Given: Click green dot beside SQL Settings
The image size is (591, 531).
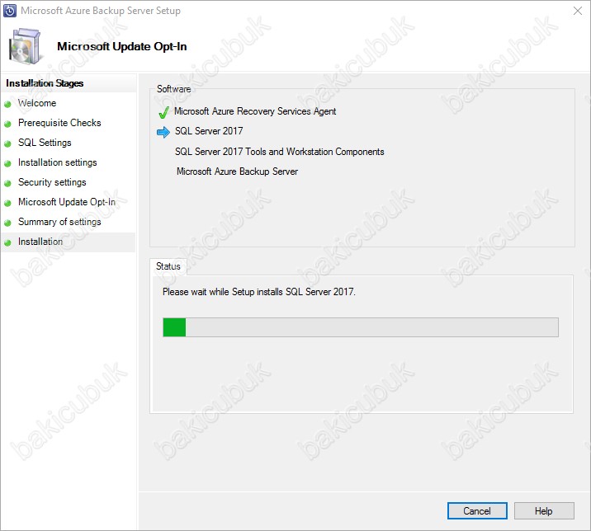Looking at the screenshot, I should point(7,143).
